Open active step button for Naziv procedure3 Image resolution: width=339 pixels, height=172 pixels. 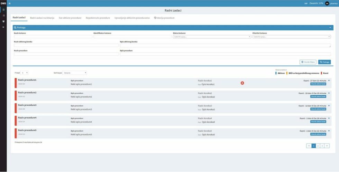pos(318,109)
